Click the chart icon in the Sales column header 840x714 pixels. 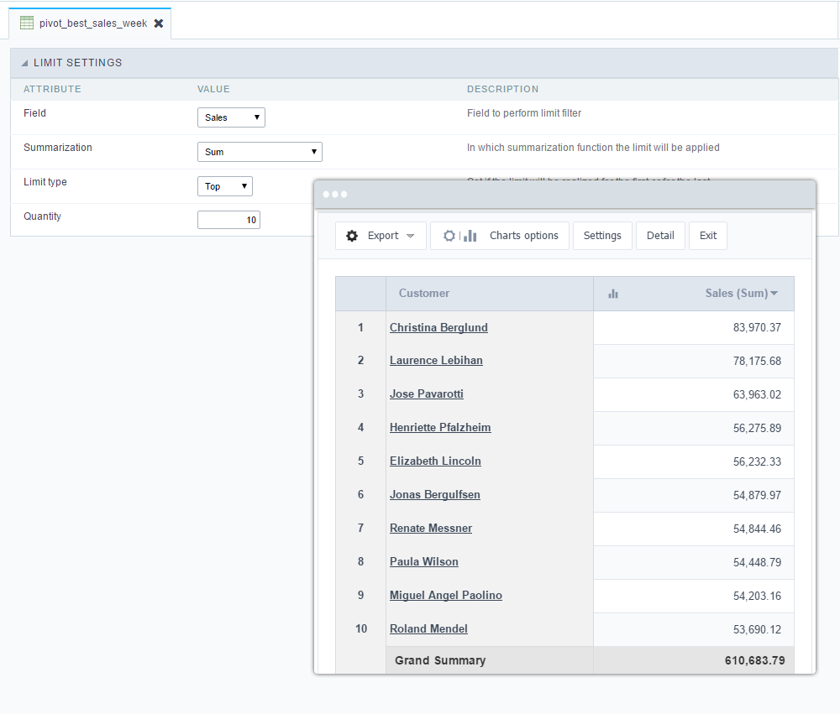[x=613, y=294]
